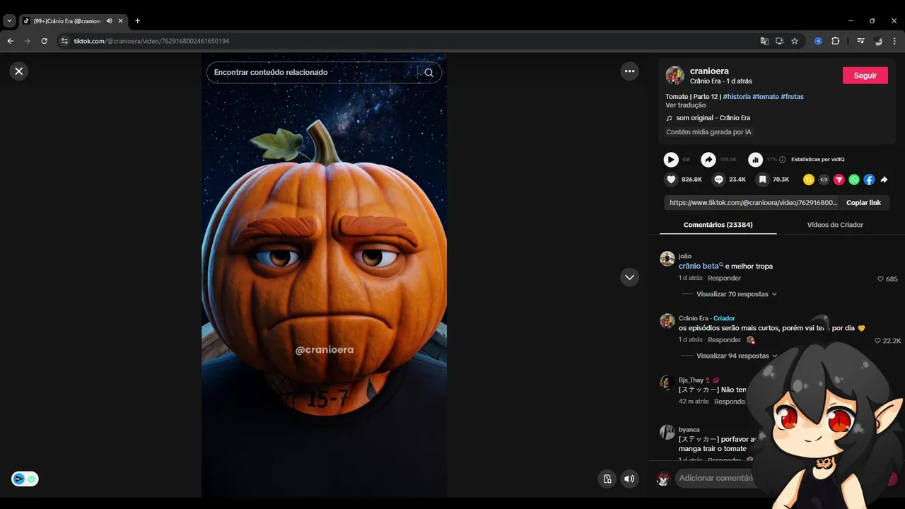Toggle the video volume speaker button
Image resolution: width=905 pixels, height=509 pixels.
pyautogui.click(x=629, y=479)
